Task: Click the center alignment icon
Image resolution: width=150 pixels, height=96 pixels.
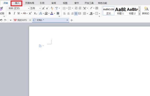Action: tap(68, 13)
